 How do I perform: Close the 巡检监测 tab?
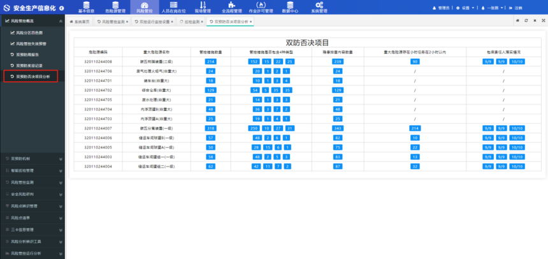coord(203,21)
